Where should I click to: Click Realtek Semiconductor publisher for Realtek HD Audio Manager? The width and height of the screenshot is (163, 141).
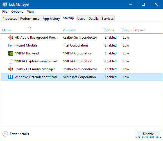(x=80, y=69)
